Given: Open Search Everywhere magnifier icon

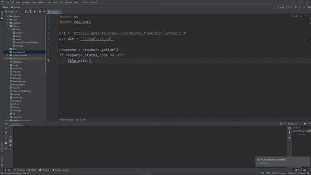Looking at the screenshot, I should [309, 7].
